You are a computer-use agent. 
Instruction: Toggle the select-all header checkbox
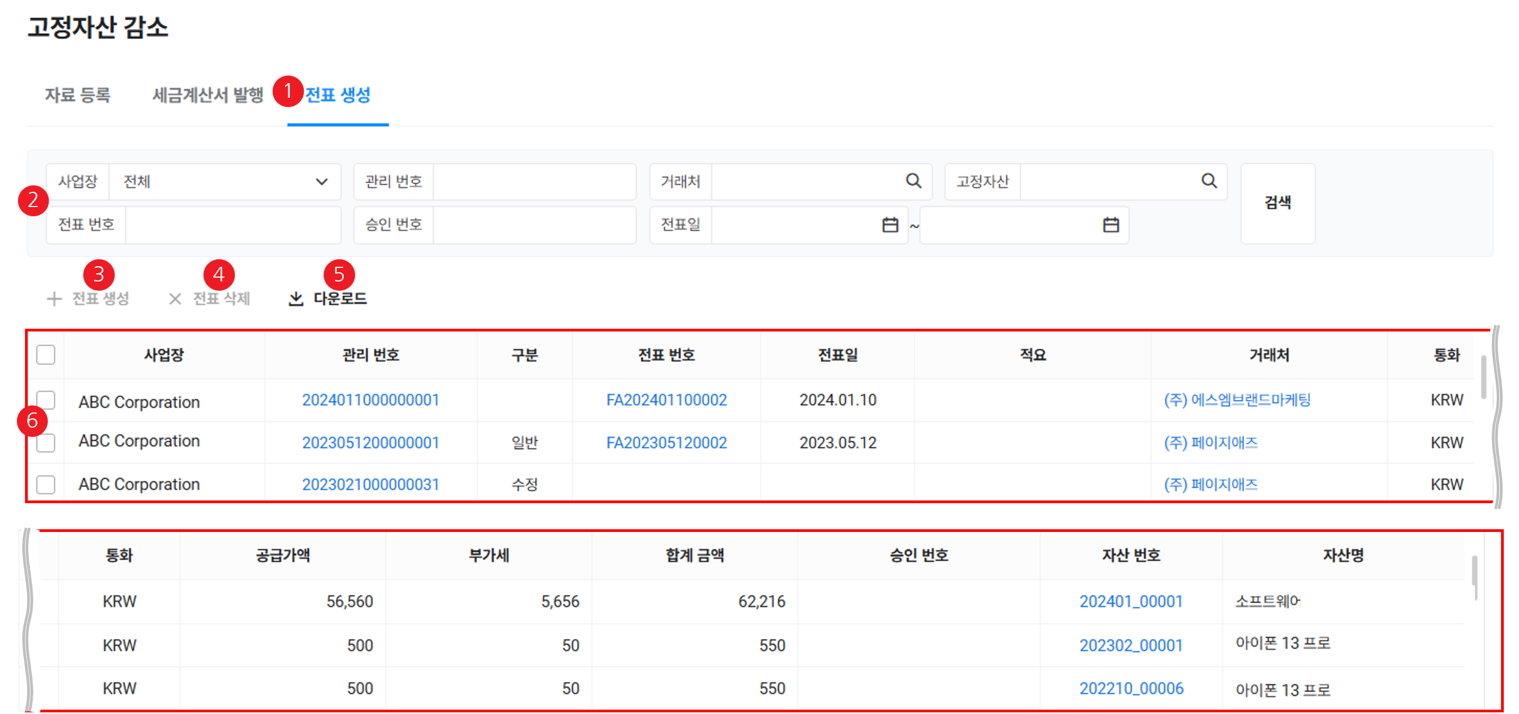point(45,355)
